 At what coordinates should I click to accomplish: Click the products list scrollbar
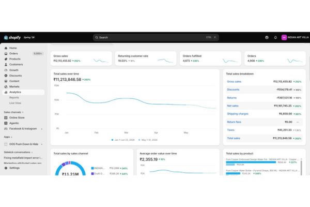(301, 167)
